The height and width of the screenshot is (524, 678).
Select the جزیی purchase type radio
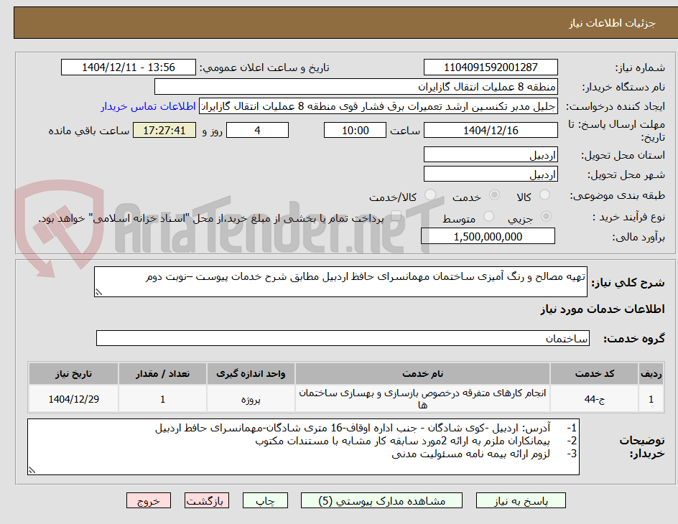pos(546,217)
